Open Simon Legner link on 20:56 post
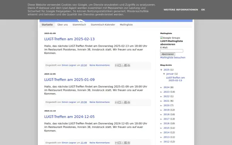Viewport: 232px width, 145px height. click(69, 102)
